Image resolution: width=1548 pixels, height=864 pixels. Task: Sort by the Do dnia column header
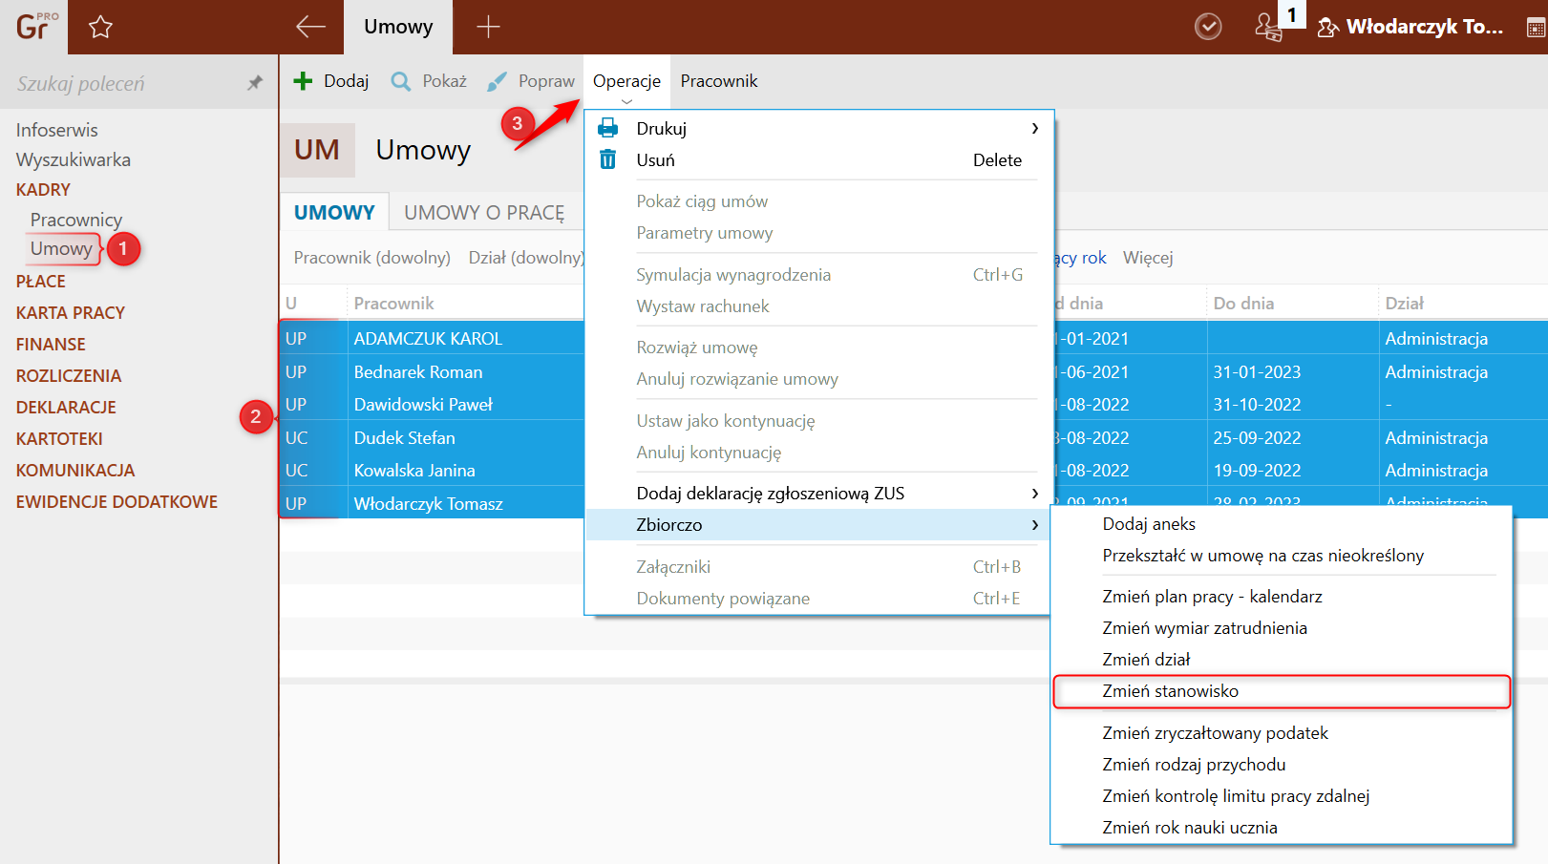1243,303
